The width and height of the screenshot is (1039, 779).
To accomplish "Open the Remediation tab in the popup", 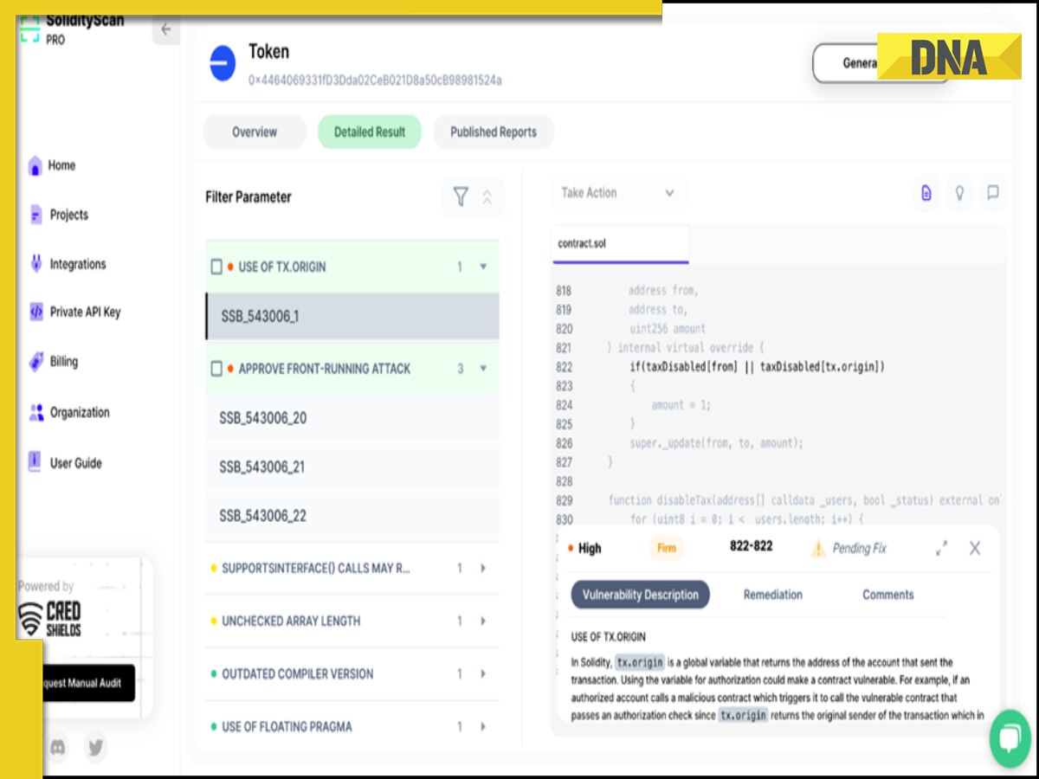I will (x=773, y=595).
